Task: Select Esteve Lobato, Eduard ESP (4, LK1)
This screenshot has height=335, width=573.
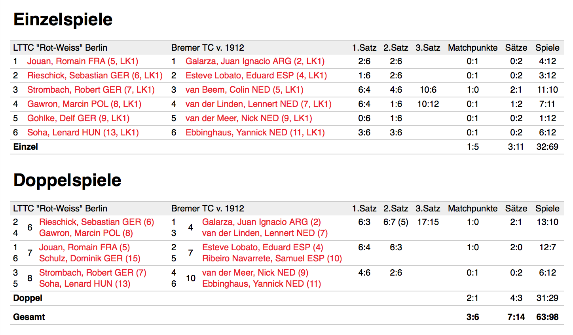Action: click(x=256, y=76)
